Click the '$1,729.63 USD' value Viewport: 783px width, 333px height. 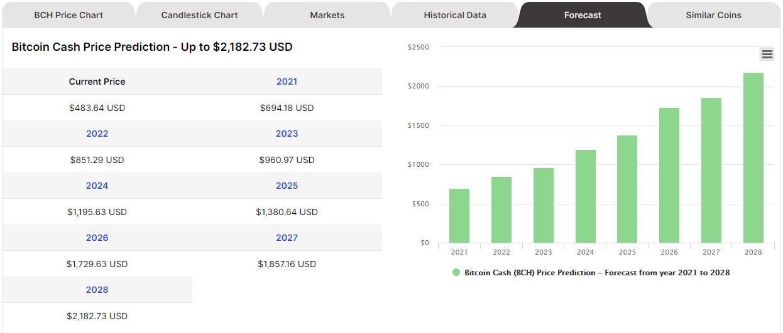97,264
